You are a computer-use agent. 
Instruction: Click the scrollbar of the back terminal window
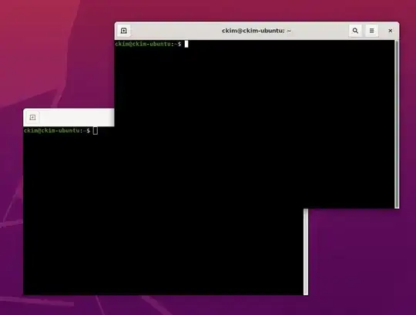[306, 252]
